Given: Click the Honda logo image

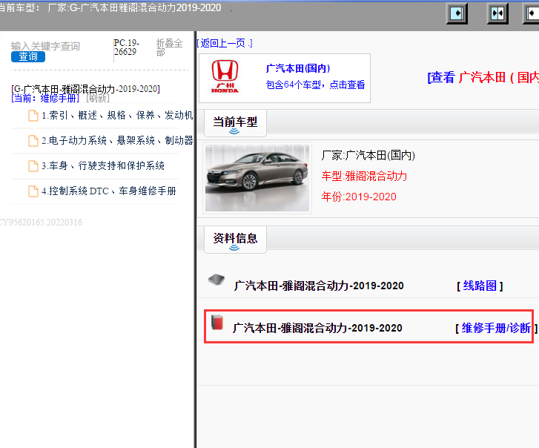Looking at the screenshot, I should 225,76.
